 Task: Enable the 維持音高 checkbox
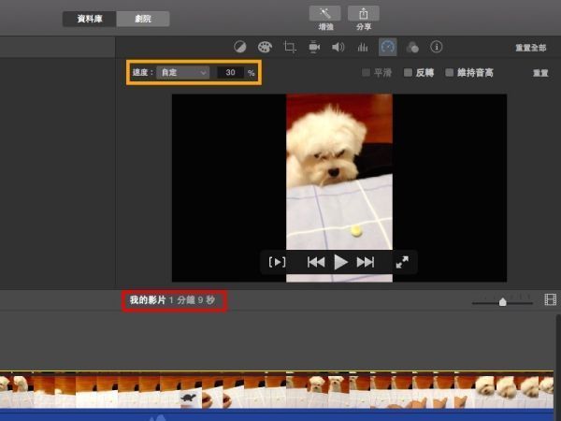click(x=450, y=73)
